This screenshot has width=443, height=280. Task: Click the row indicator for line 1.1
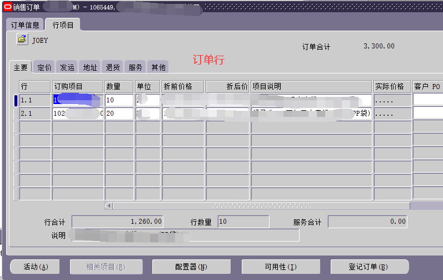coord(15,100)
